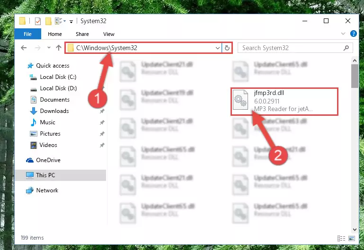Open the Customize Quick Access Toolbar dropdown

click(71, 22)
